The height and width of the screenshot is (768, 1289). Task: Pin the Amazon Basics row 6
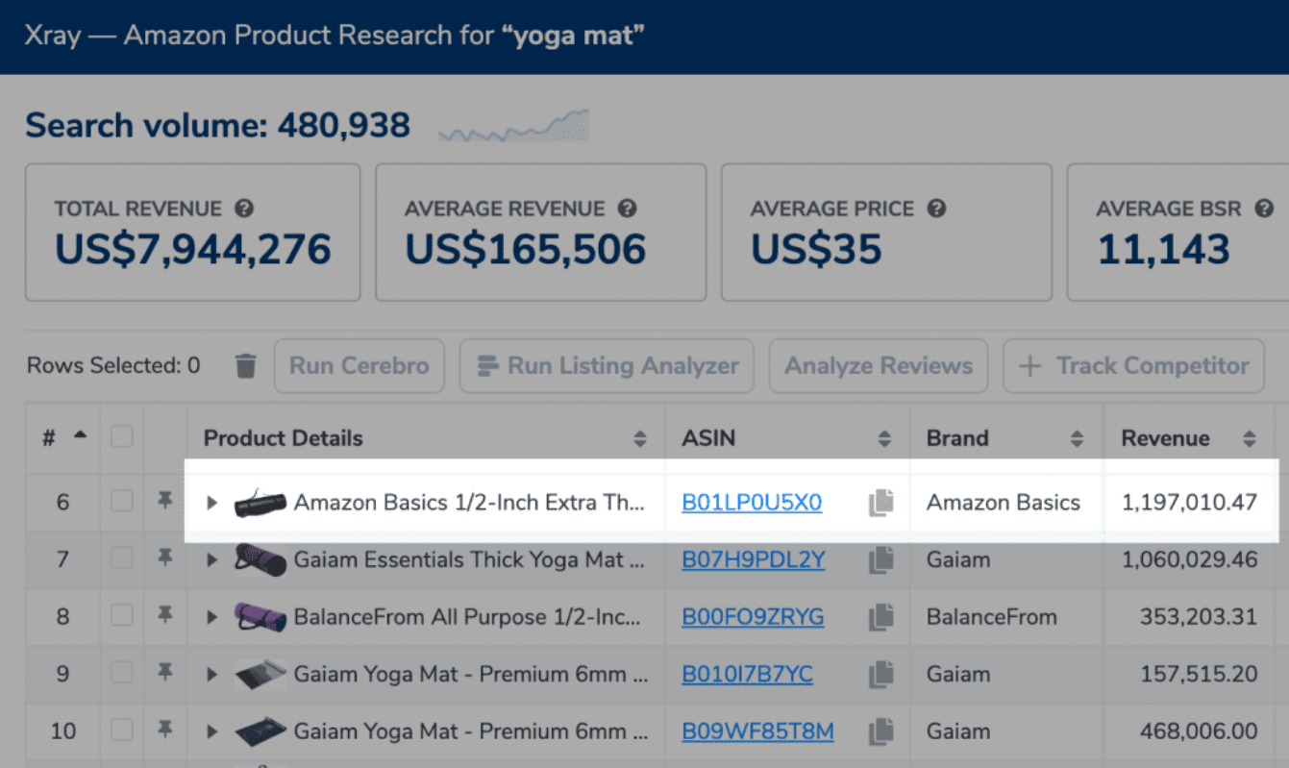click(x=165, y=502)
